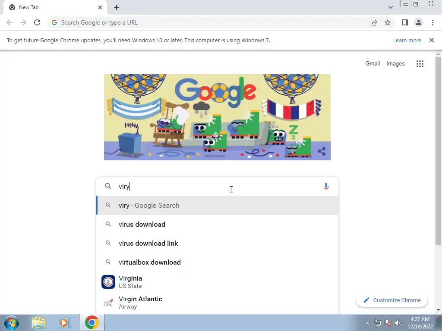Open the side panel icon
This screenshot has height=331, width=442.
pyautogui.click(x=405, y=22)
